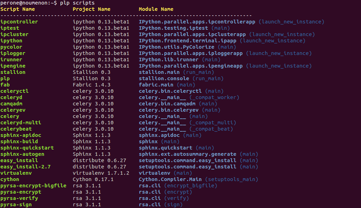Click the (setuptools_main) function text
The width and height of the screenshot is (361, 208).
tap(232, 179)
